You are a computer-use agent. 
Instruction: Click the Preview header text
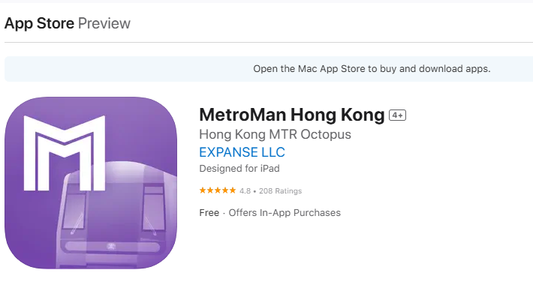point(104,23)
